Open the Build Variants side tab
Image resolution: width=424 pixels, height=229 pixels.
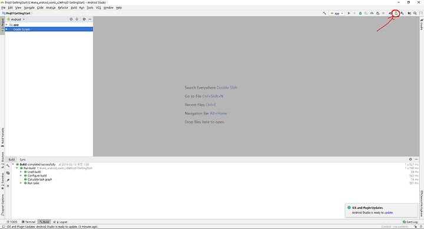[x=2, y=138]
